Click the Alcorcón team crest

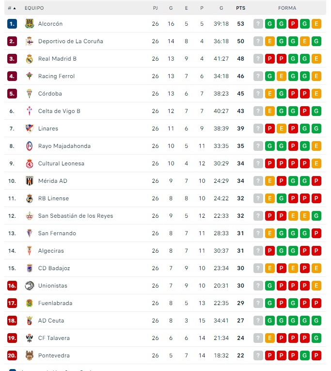tap(29, 24)
